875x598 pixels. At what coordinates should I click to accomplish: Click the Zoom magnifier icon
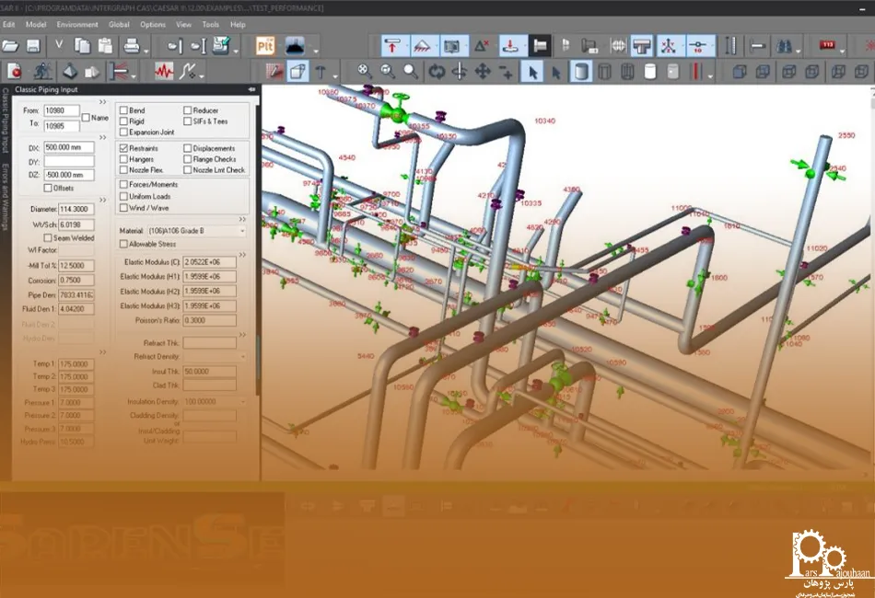point(411,72)
